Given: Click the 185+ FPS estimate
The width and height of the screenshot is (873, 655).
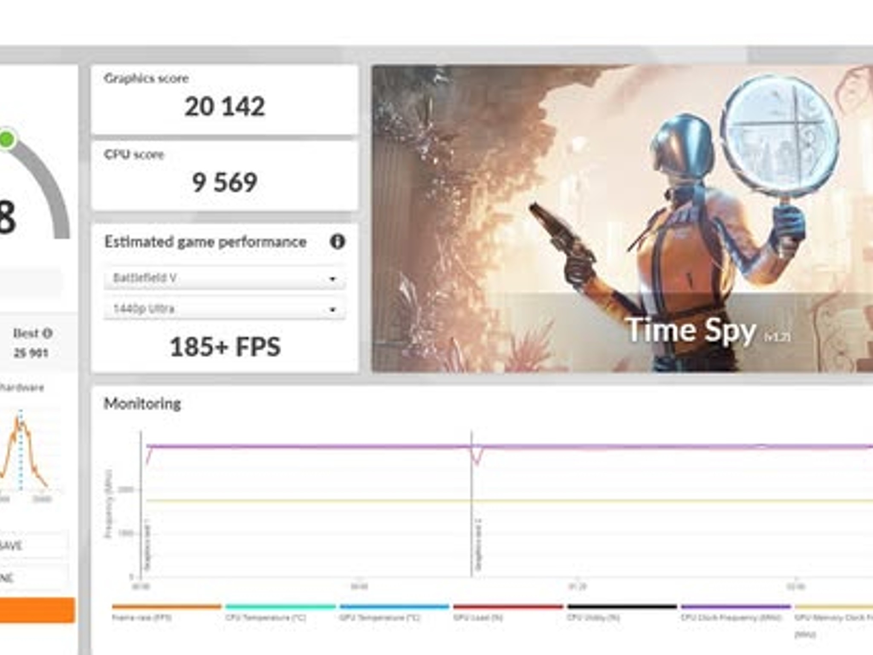Looking at the screenshot, I should pos(225,347).
